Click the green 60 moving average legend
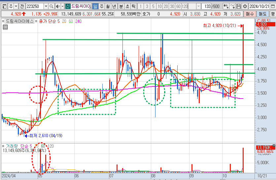This screenshot has height=180, width=276. click(x=71, y=21)
